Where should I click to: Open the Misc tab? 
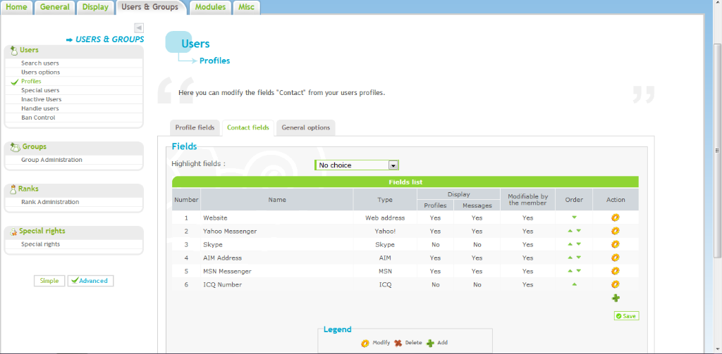247,7
